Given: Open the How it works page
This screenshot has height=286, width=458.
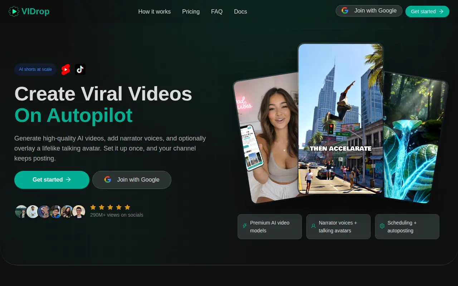Looking at the screenshot, I should tap(155, 11).
